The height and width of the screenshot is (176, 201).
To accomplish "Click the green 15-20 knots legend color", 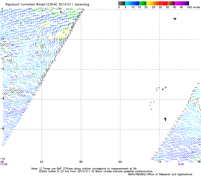I will click(x=143, y=3).
